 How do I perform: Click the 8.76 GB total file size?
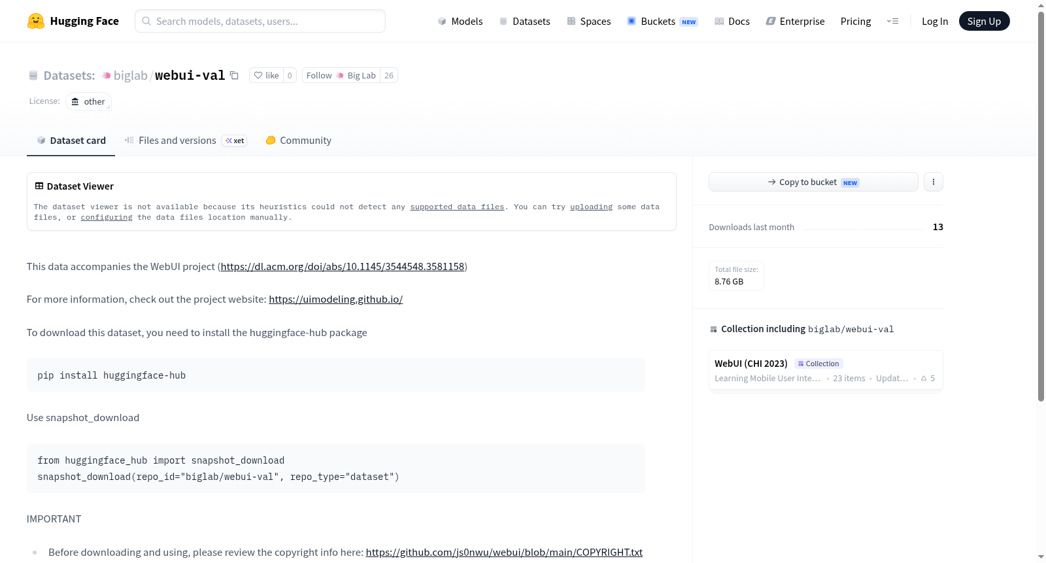[x=729, y=281]
